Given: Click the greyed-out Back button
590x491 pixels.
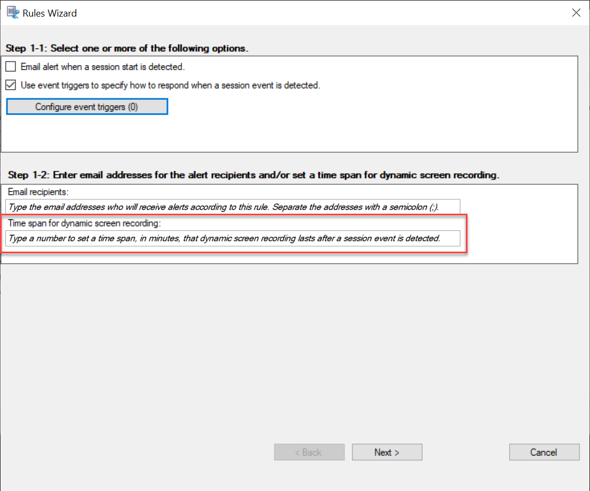Looking at the screenshot, I should point(309,453).
